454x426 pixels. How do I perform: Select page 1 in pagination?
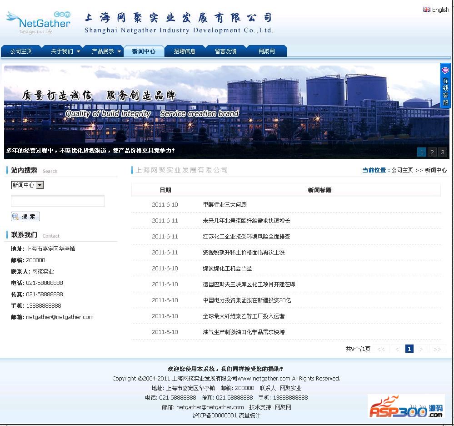409,349
